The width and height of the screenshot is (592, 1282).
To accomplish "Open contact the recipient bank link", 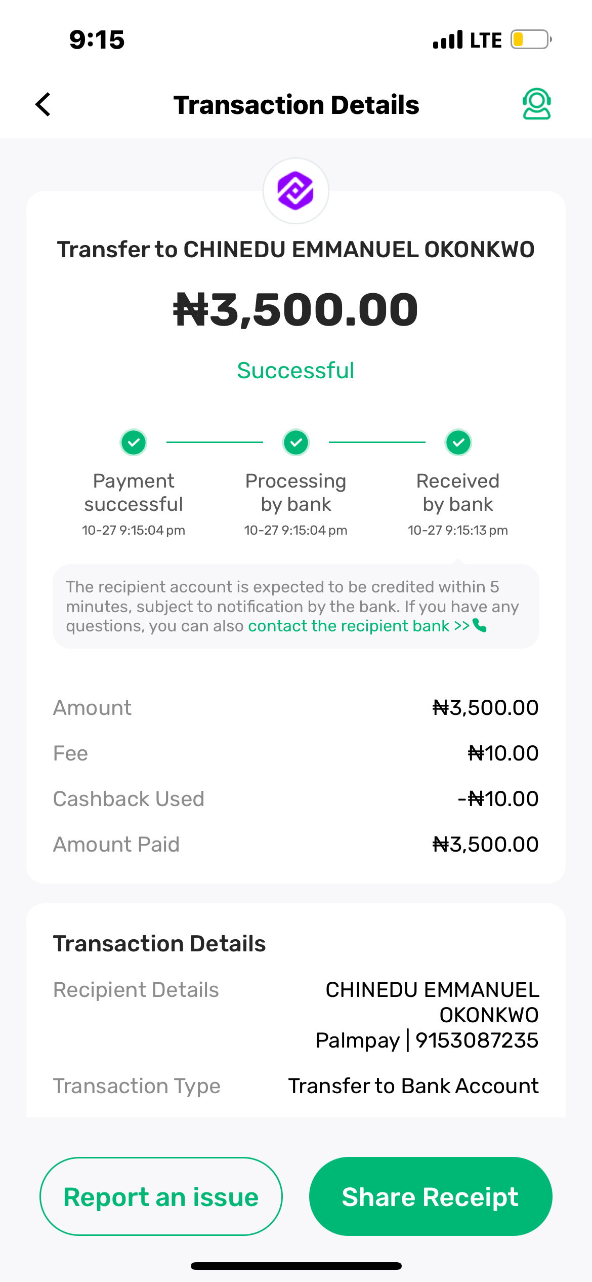I will [358, 626].
